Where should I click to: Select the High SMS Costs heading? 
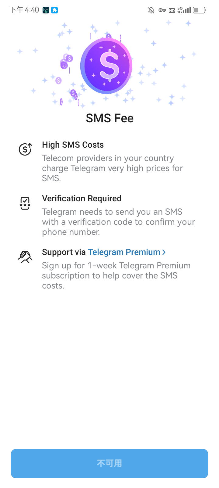click(73, 145)
